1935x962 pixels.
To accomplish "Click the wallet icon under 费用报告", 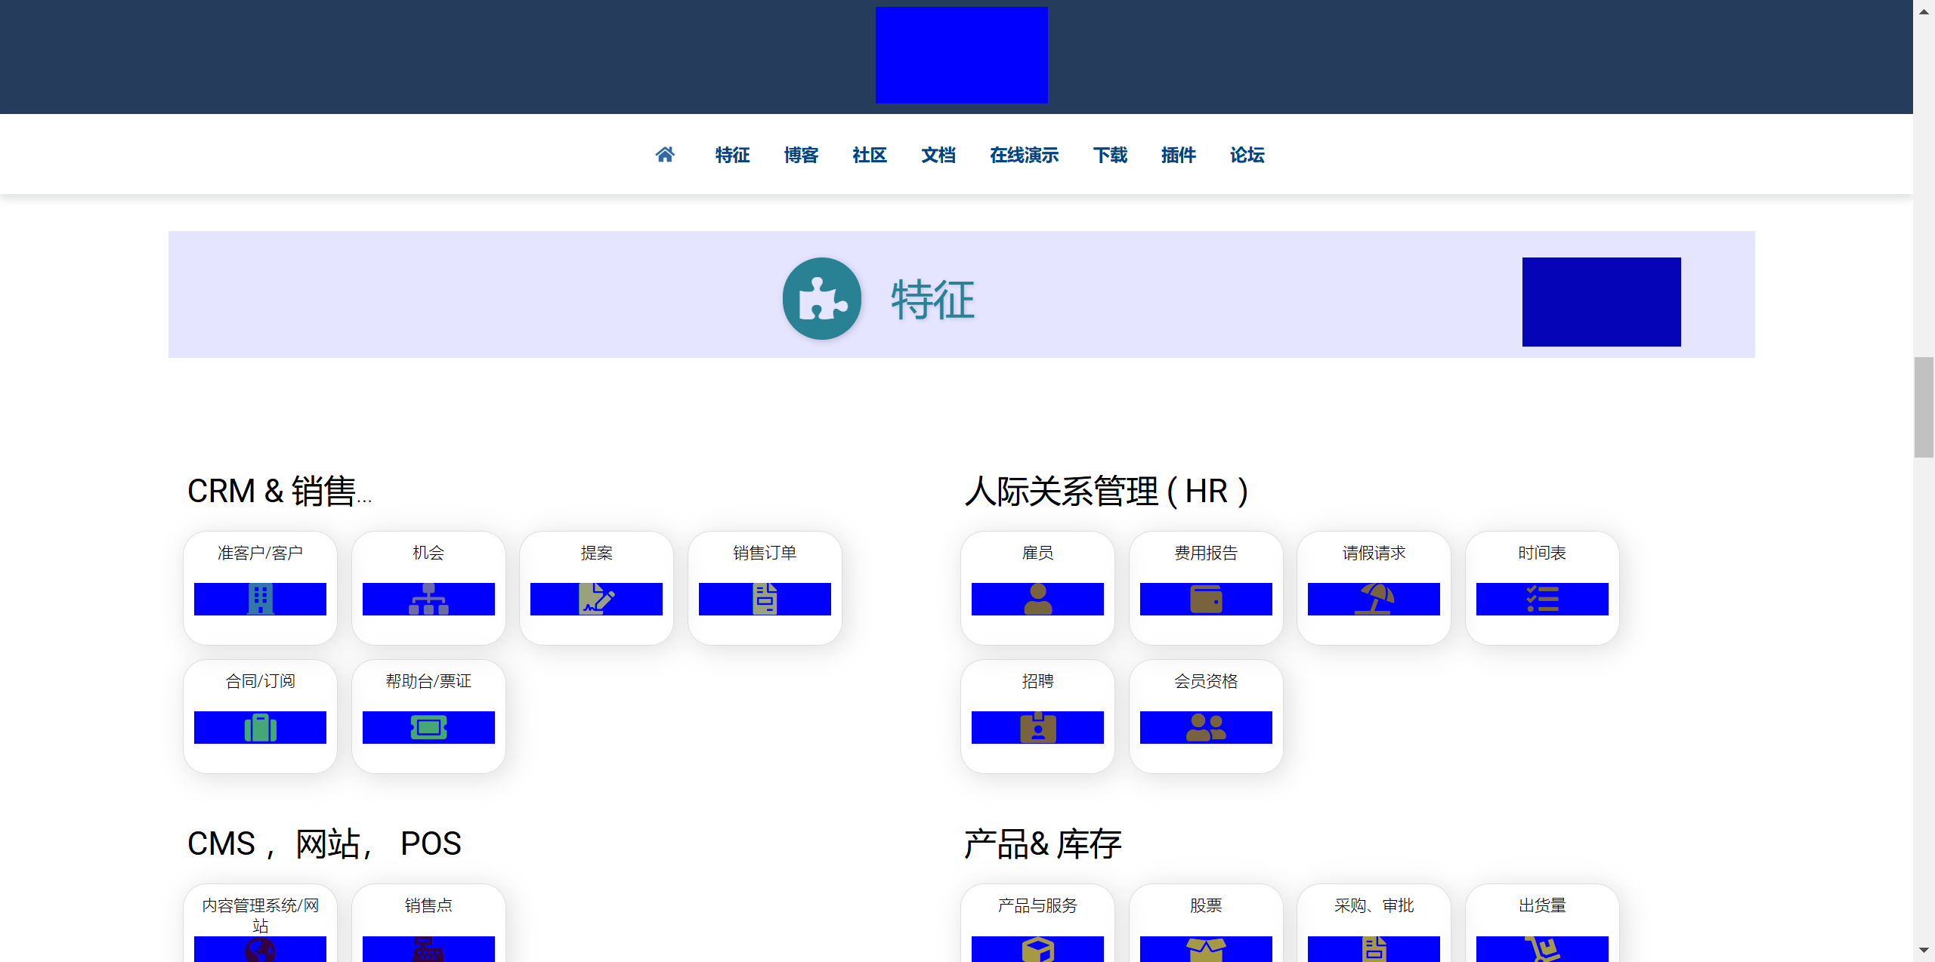I will (x=1206, y=600).
